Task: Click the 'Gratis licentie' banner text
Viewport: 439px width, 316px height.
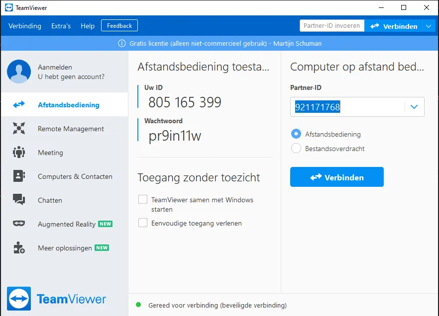Action: coord(225,43)
